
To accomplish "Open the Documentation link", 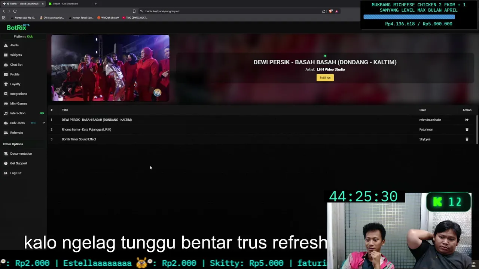I will (x=21, y=154).
